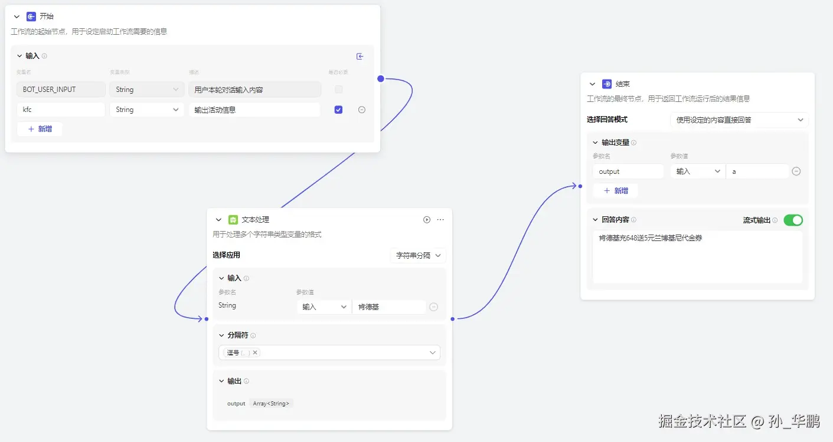Click the 结束 node icon
The height and width of the screenshot is (442, 833).
[x=607, y=84]
